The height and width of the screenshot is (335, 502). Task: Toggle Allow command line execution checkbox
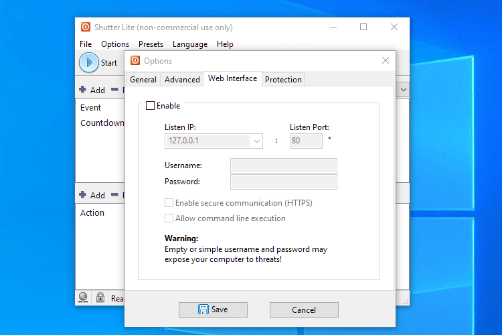click(169, 218)
